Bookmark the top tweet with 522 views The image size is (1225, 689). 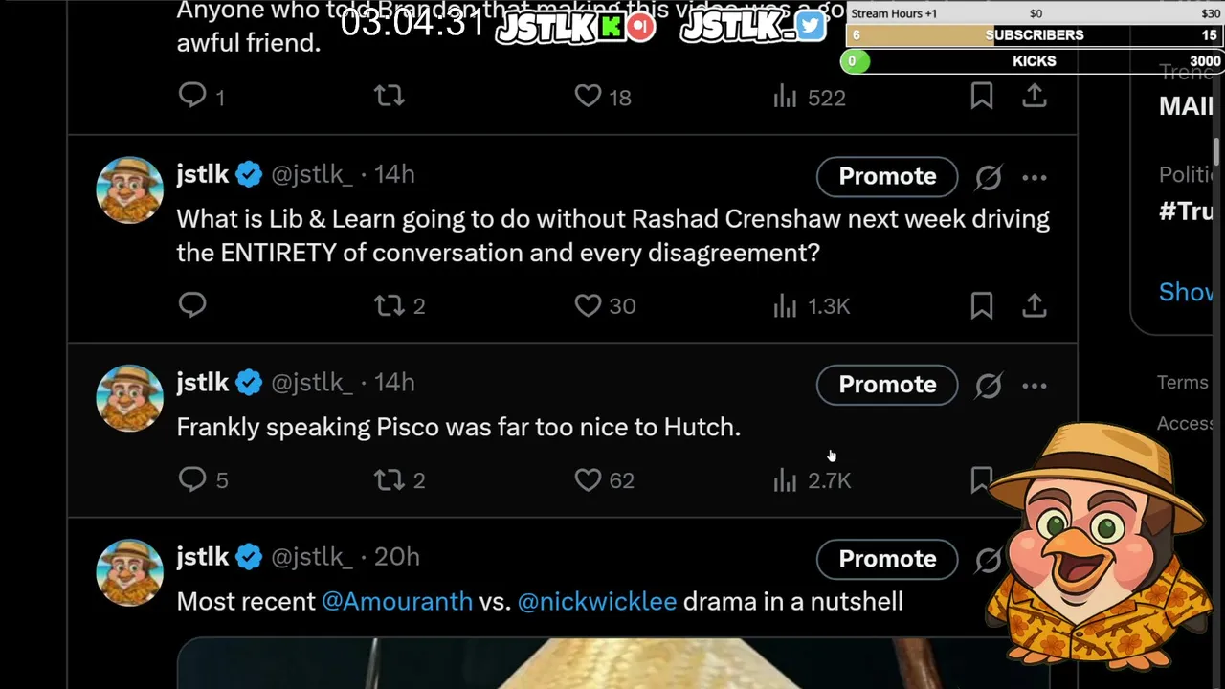pos(982,97)
